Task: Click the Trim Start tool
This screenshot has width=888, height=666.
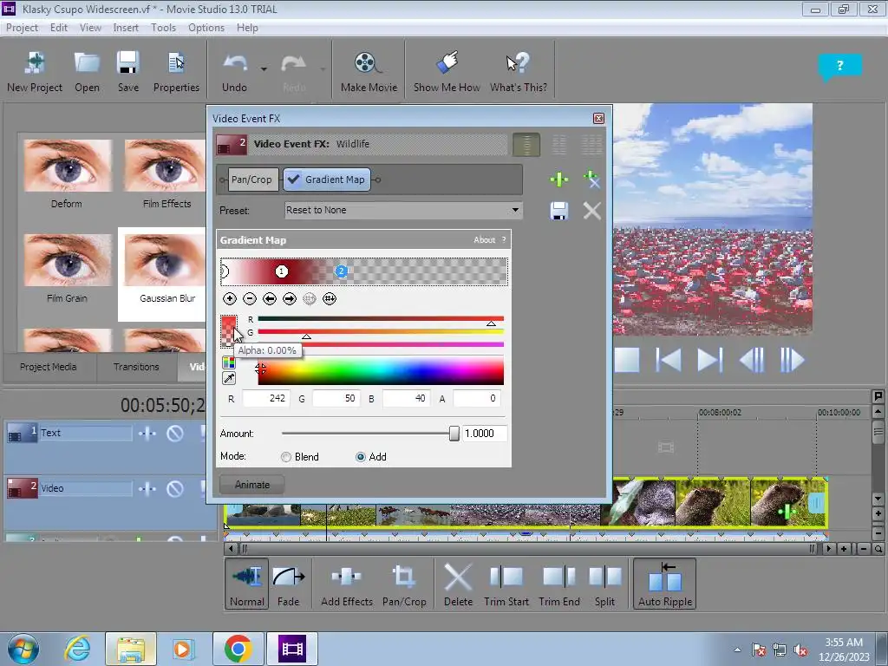Action: click(506, 584)
